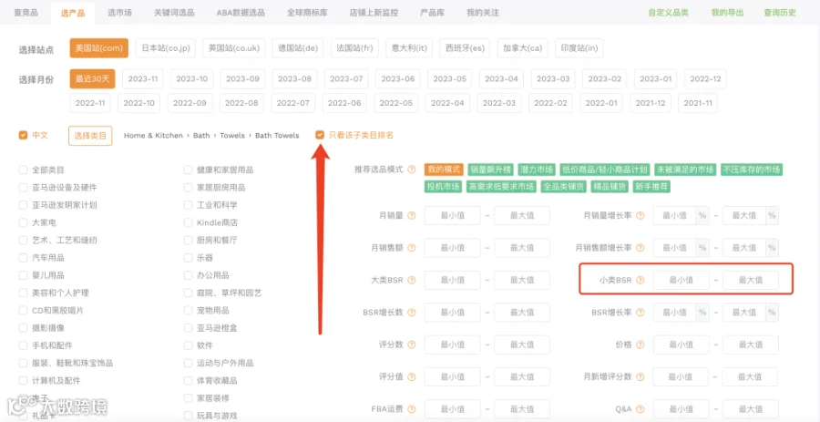The height and width of the screenshot is (422, 820).
Task: Click the 选择类目 button
Action: coord(90,136)
